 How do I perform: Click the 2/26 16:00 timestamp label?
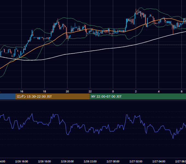click(x=22, y=161)
